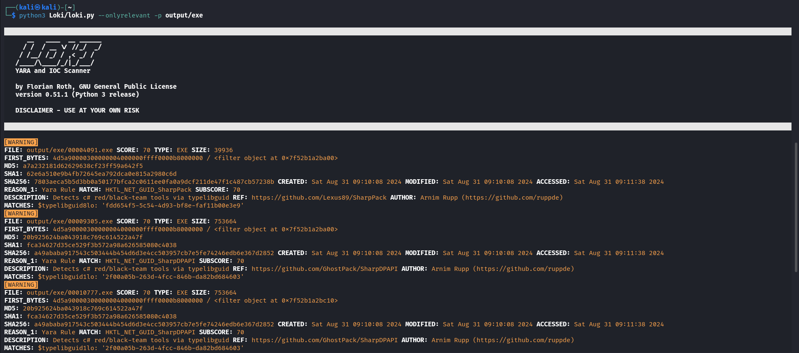Click 'version 0.51.1 (Python 3 release)' line
Screen dimensions: 799x353
click(77, 95)
